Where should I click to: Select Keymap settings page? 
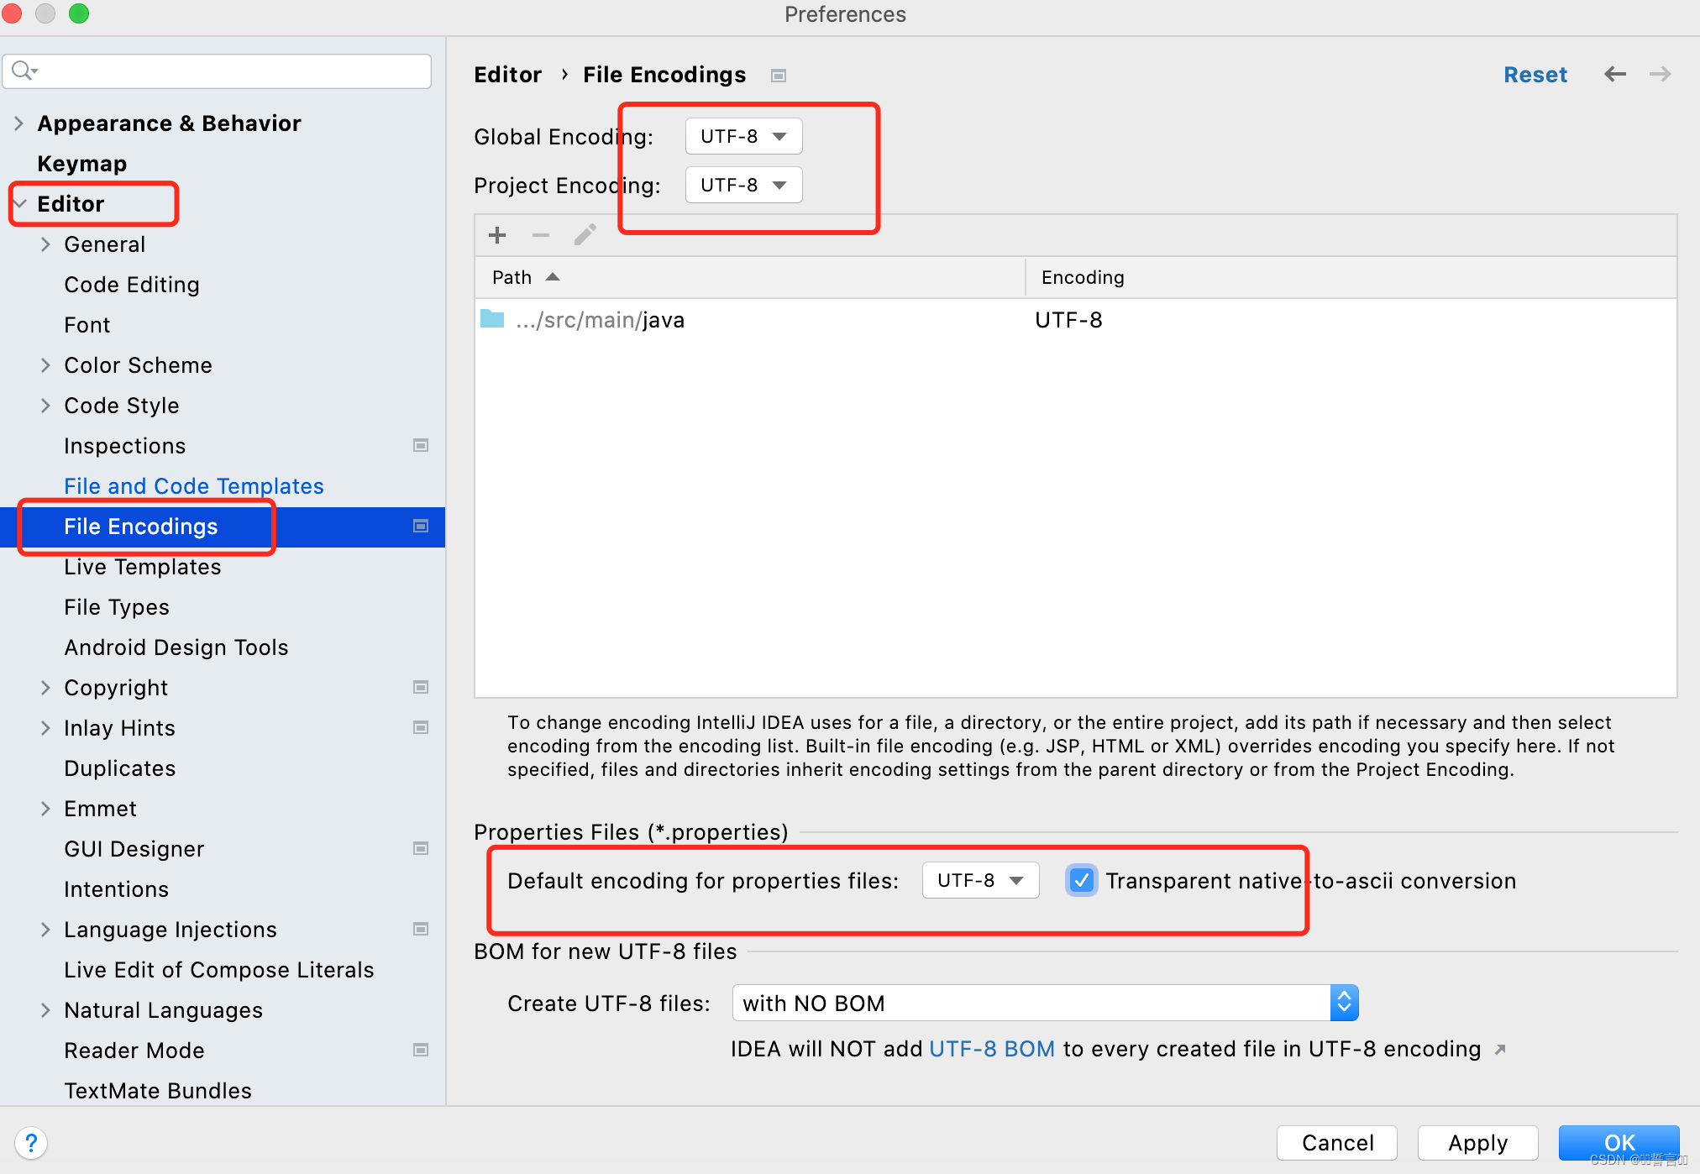[x=82, y=164]
